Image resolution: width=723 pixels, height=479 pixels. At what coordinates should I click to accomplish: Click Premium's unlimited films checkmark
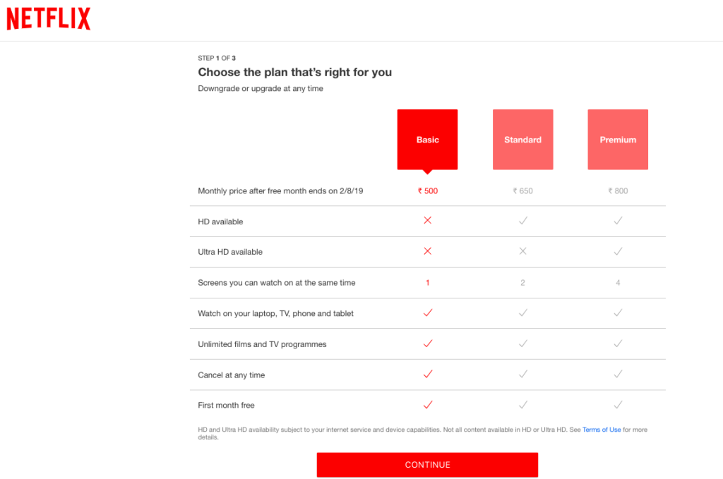coord(618,344)
